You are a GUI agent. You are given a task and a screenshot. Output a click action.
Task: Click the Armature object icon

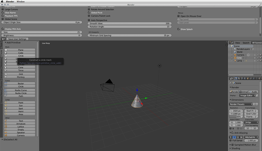click(x=6, y=124)
